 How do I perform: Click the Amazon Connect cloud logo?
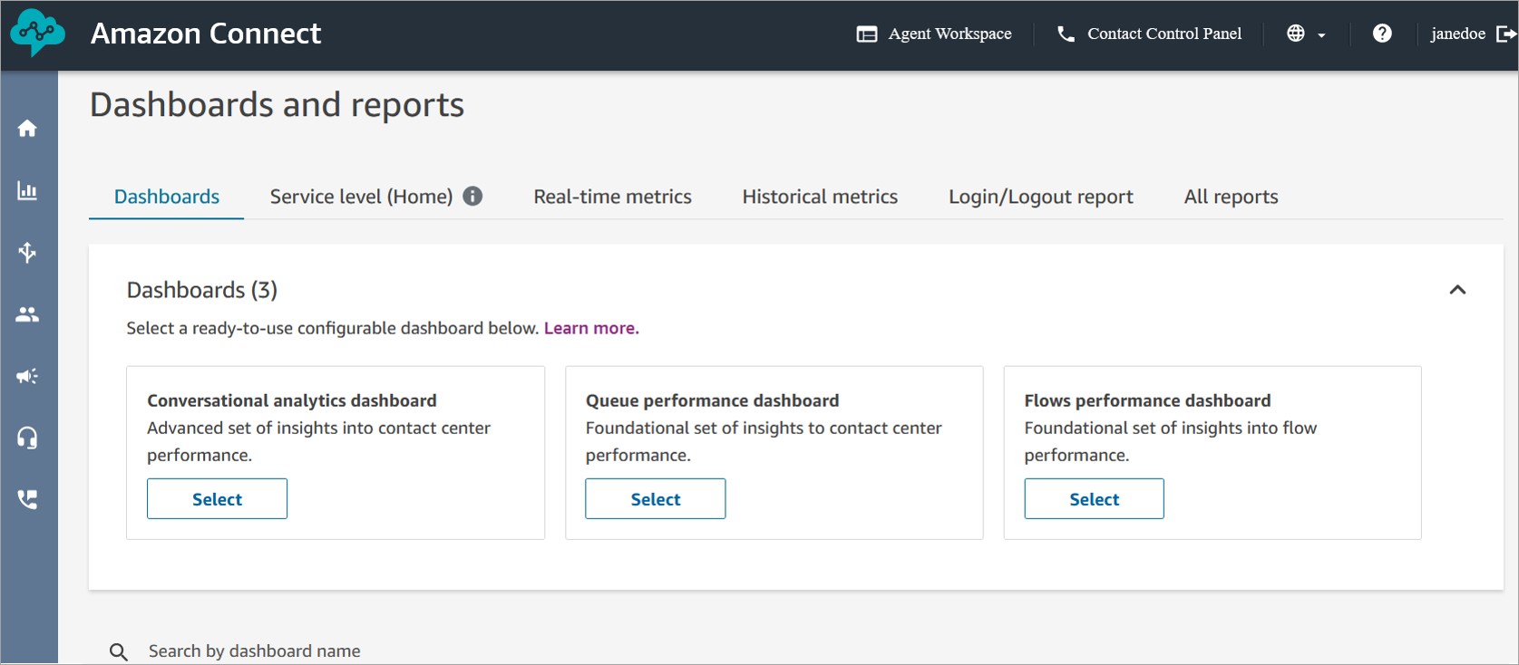(x=37, y=33)
